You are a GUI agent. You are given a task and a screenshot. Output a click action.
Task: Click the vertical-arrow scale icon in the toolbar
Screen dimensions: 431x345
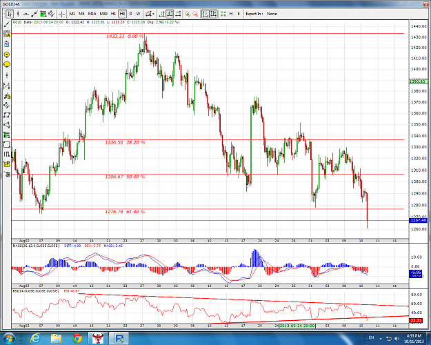[x=161, y=14]
